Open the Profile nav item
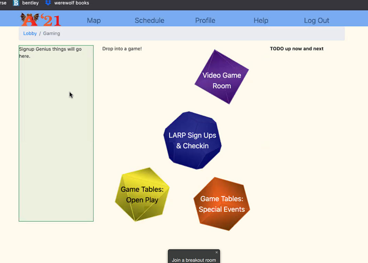The width and height of the screenshot is (368, 263). pyautogui.click(x=205, y=20)
